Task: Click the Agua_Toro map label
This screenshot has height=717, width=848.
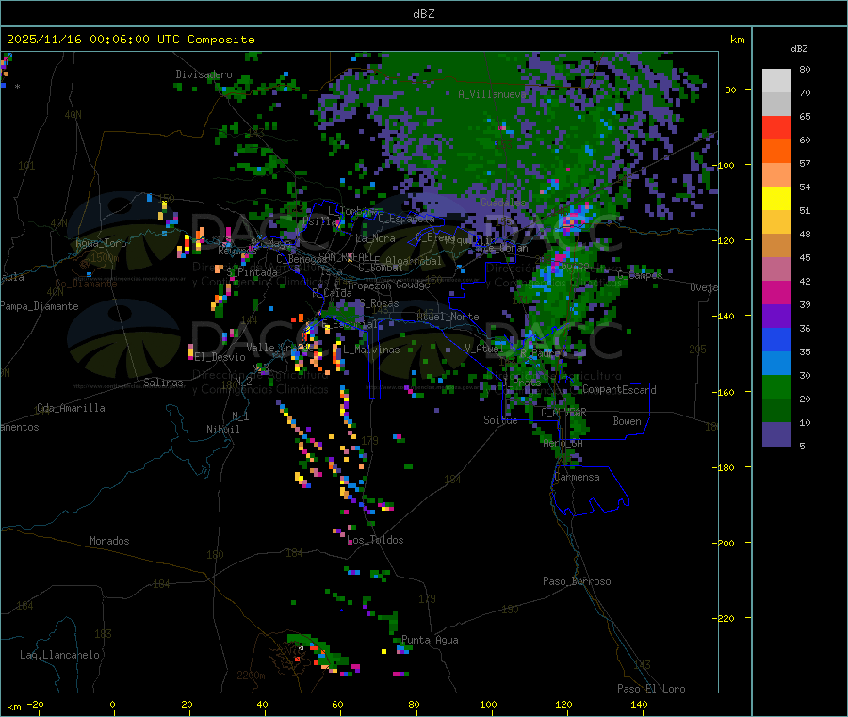Action: click(101, 243)
